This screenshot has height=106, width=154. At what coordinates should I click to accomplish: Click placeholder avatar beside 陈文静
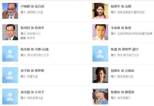tap(10, 54)
